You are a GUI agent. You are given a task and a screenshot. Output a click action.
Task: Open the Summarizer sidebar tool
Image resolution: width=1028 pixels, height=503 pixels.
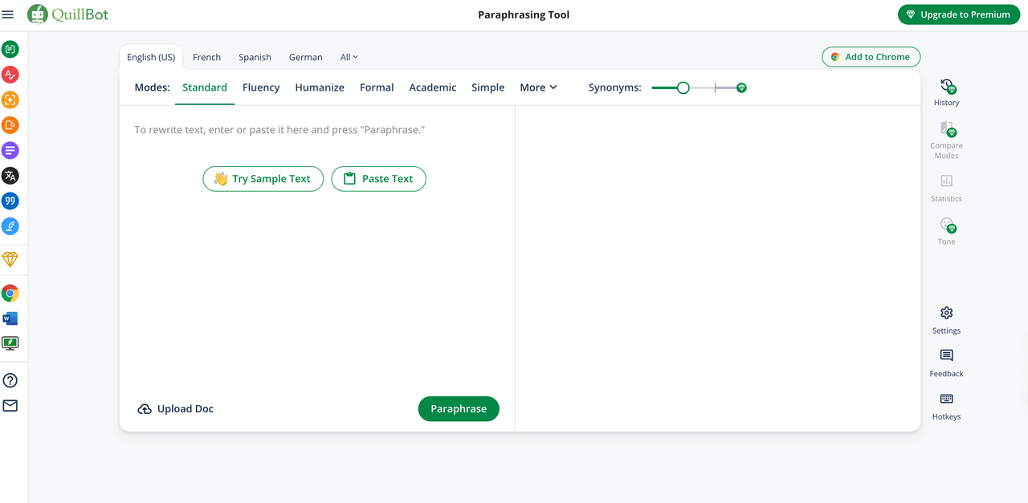10,151
